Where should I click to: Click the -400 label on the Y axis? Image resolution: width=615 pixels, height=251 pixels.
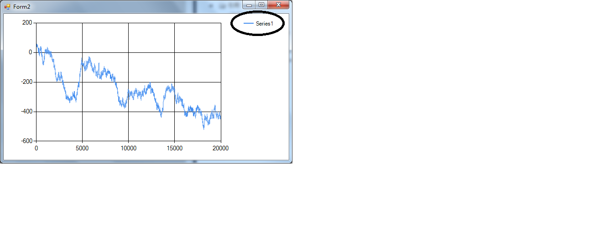(x=26, y=112)
